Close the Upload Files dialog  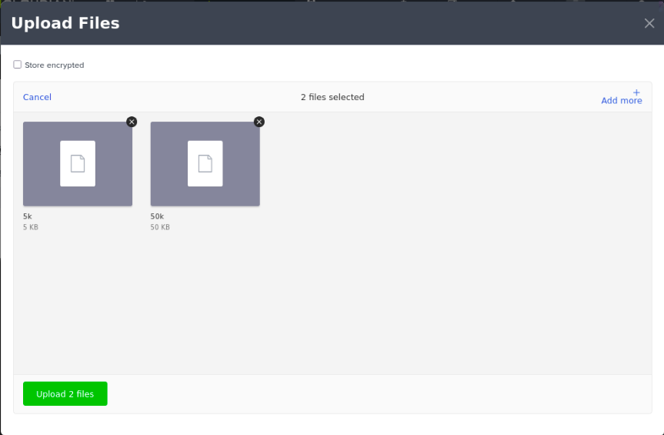(x=649, y=23)
